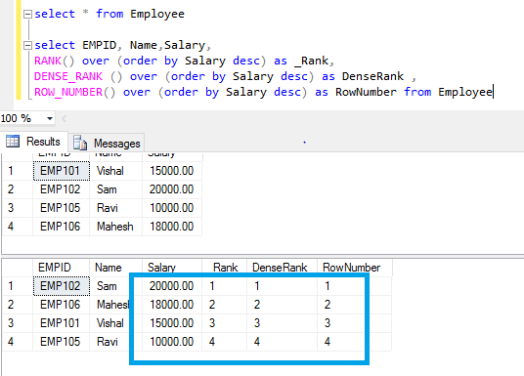The height and width of the screenshot is (376, 524).
Task: Select 15000.00 salary in second grid
Action: coord(172,323)
